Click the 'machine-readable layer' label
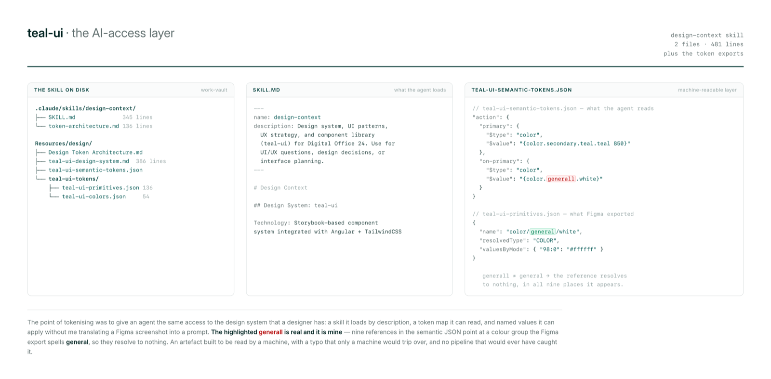This screenshot has width=771, height=379. coord(707,90)
